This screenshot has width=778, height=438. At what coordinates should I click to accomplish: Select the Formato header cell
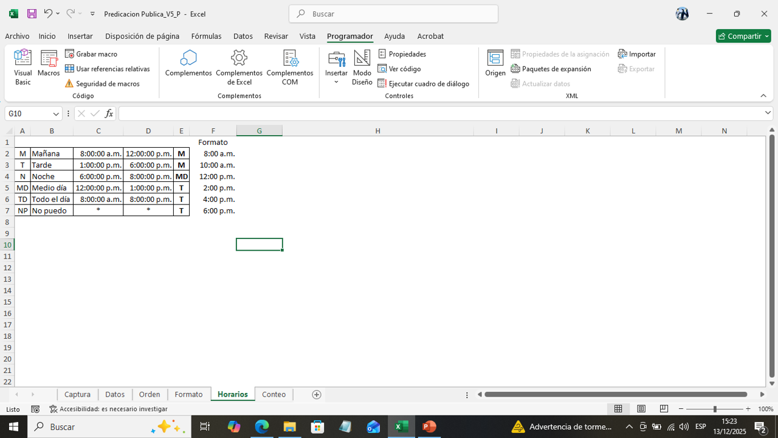pos(213,142)
